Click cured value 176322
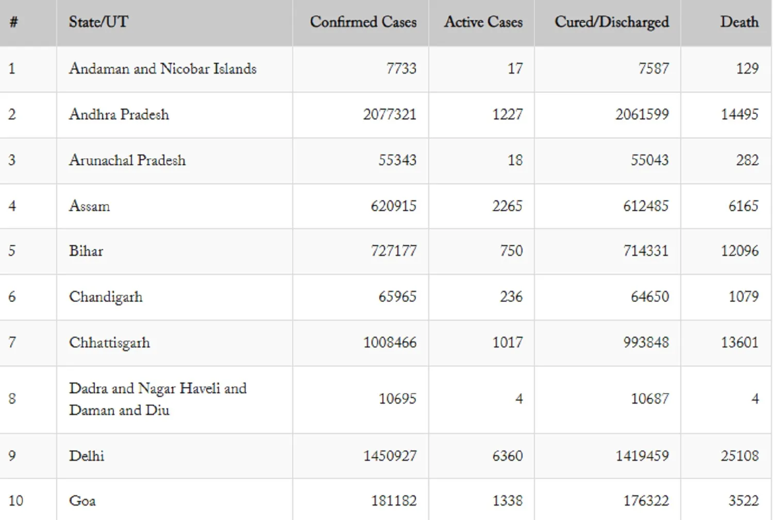Screen dimensions: 773x520 tap(646, 501)
